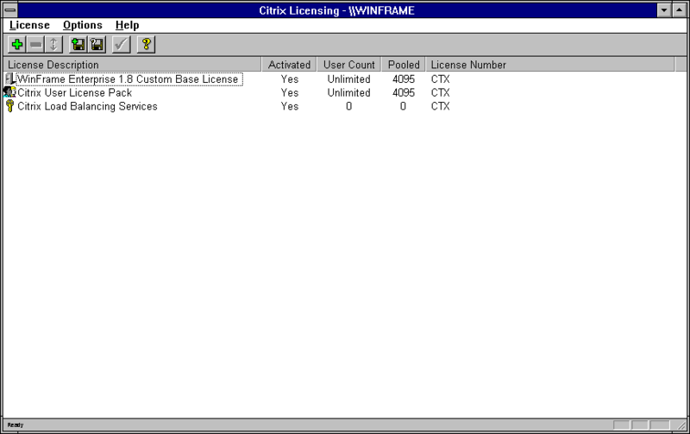
Task: Click the minus Remove License toolbar icon
Action: pyautogui.click(x=35, y=45)
